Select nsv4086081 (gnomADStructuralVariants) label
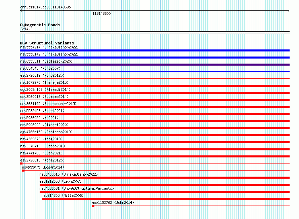This screenshot has height=219, width=299. pos(77,188)
